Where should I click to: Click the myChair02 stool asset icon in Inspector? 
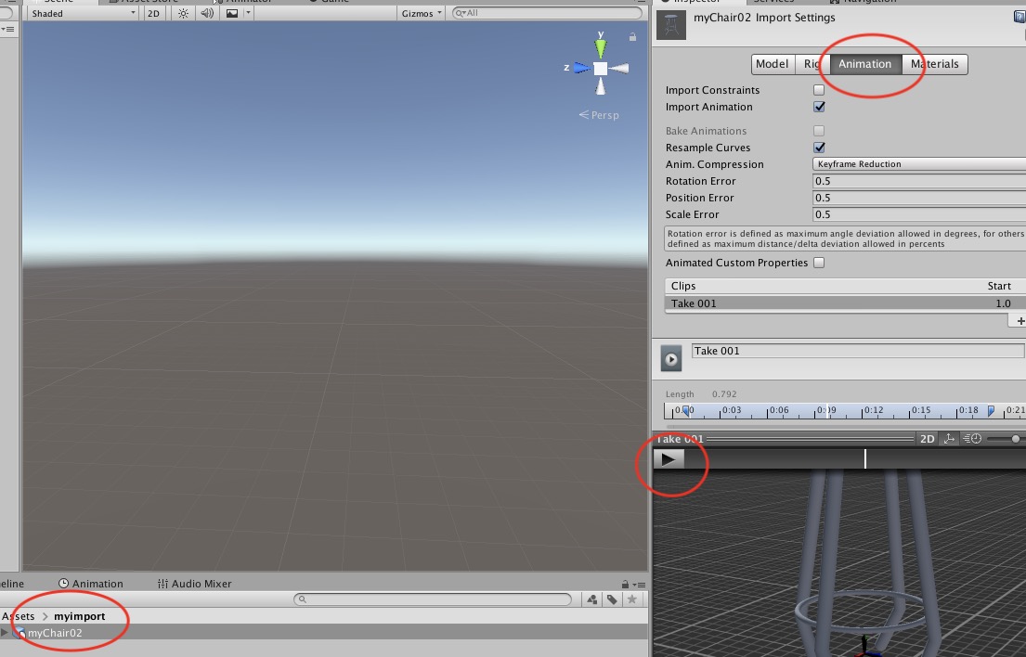(x=671, y=25)
